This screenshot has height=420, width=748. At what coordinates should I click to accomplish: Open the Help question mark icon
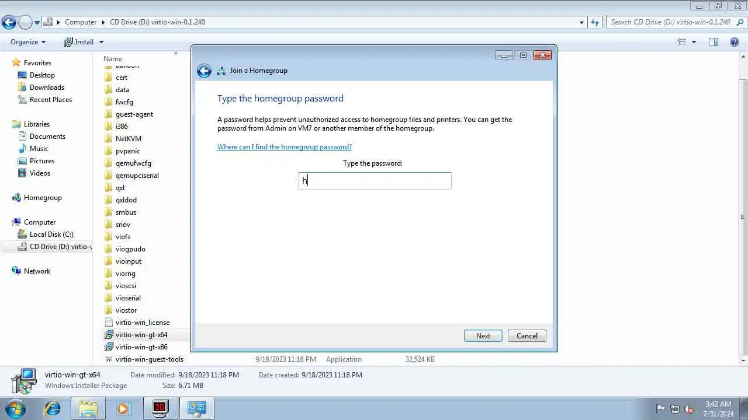click(735, 42)
